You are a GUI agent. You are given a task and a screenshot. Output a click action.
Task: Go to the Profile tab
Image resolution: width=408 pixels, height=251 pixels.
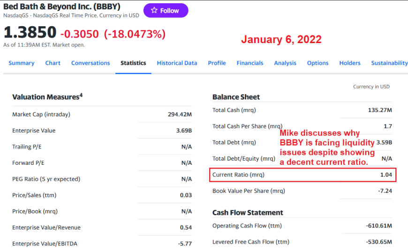217,63
